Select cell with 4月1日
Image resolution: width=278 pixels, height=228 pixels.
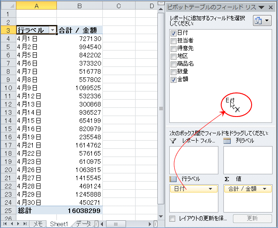coord(36,39)
